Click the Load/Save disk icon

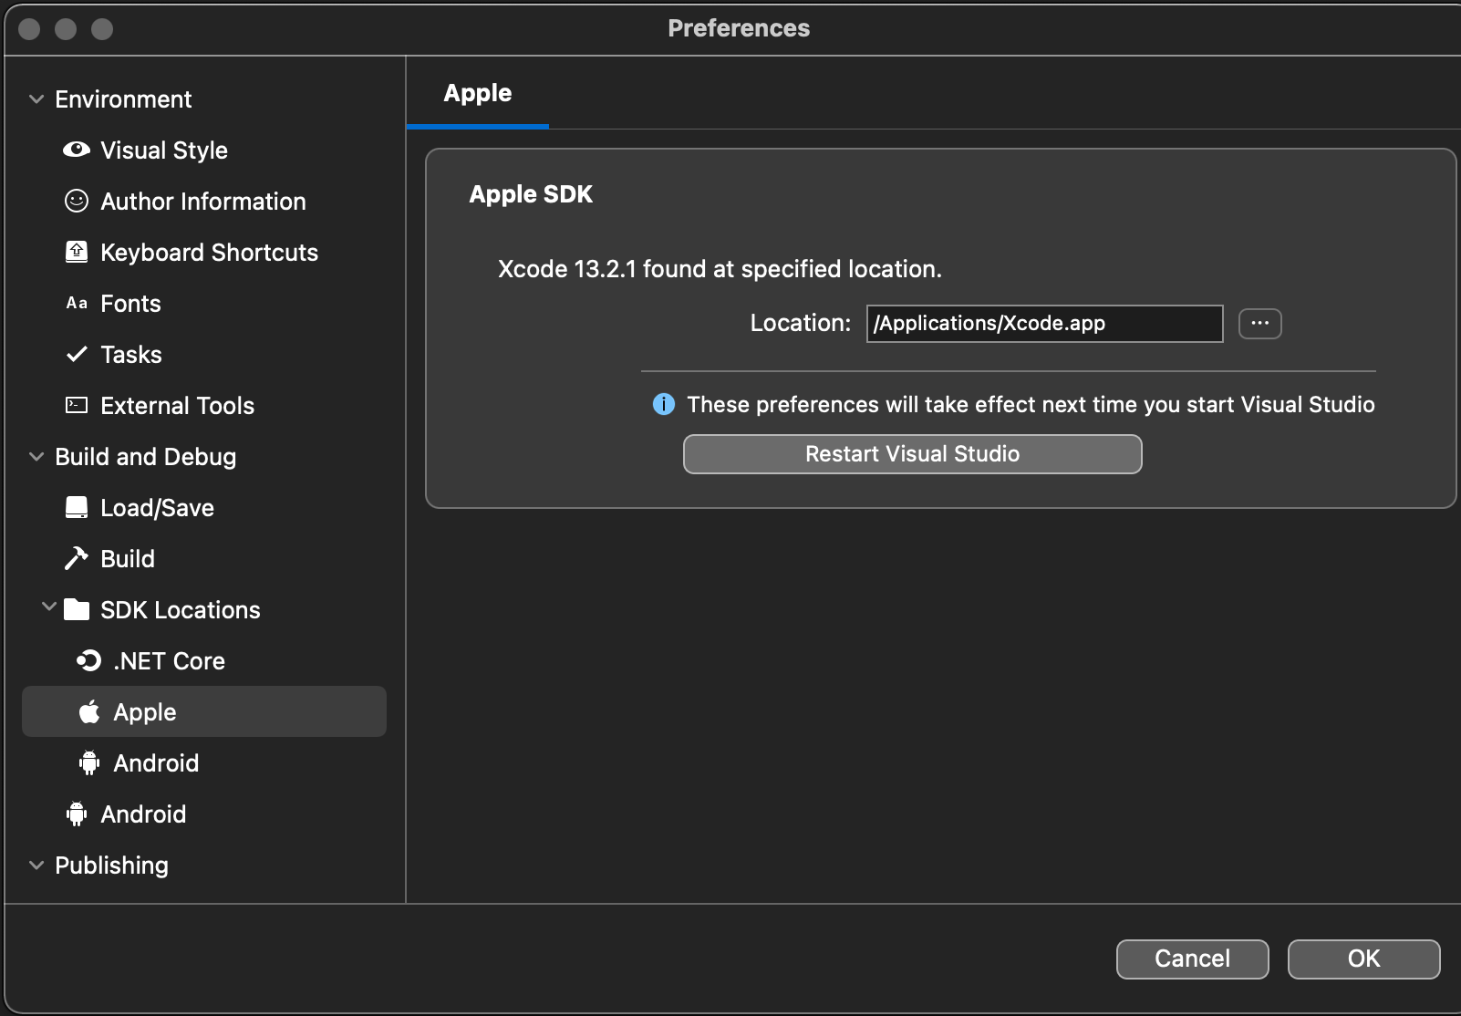(x=77, y=507)
